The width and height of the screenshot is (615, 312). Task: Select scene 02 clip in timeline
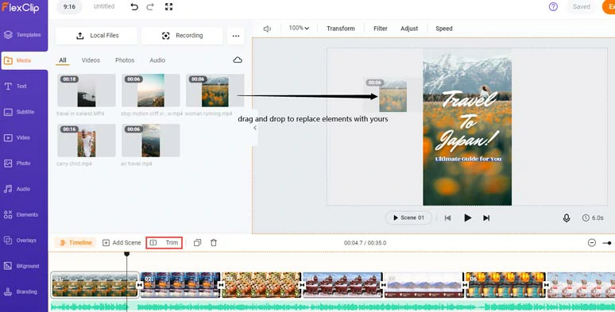(x=180, y=285)
